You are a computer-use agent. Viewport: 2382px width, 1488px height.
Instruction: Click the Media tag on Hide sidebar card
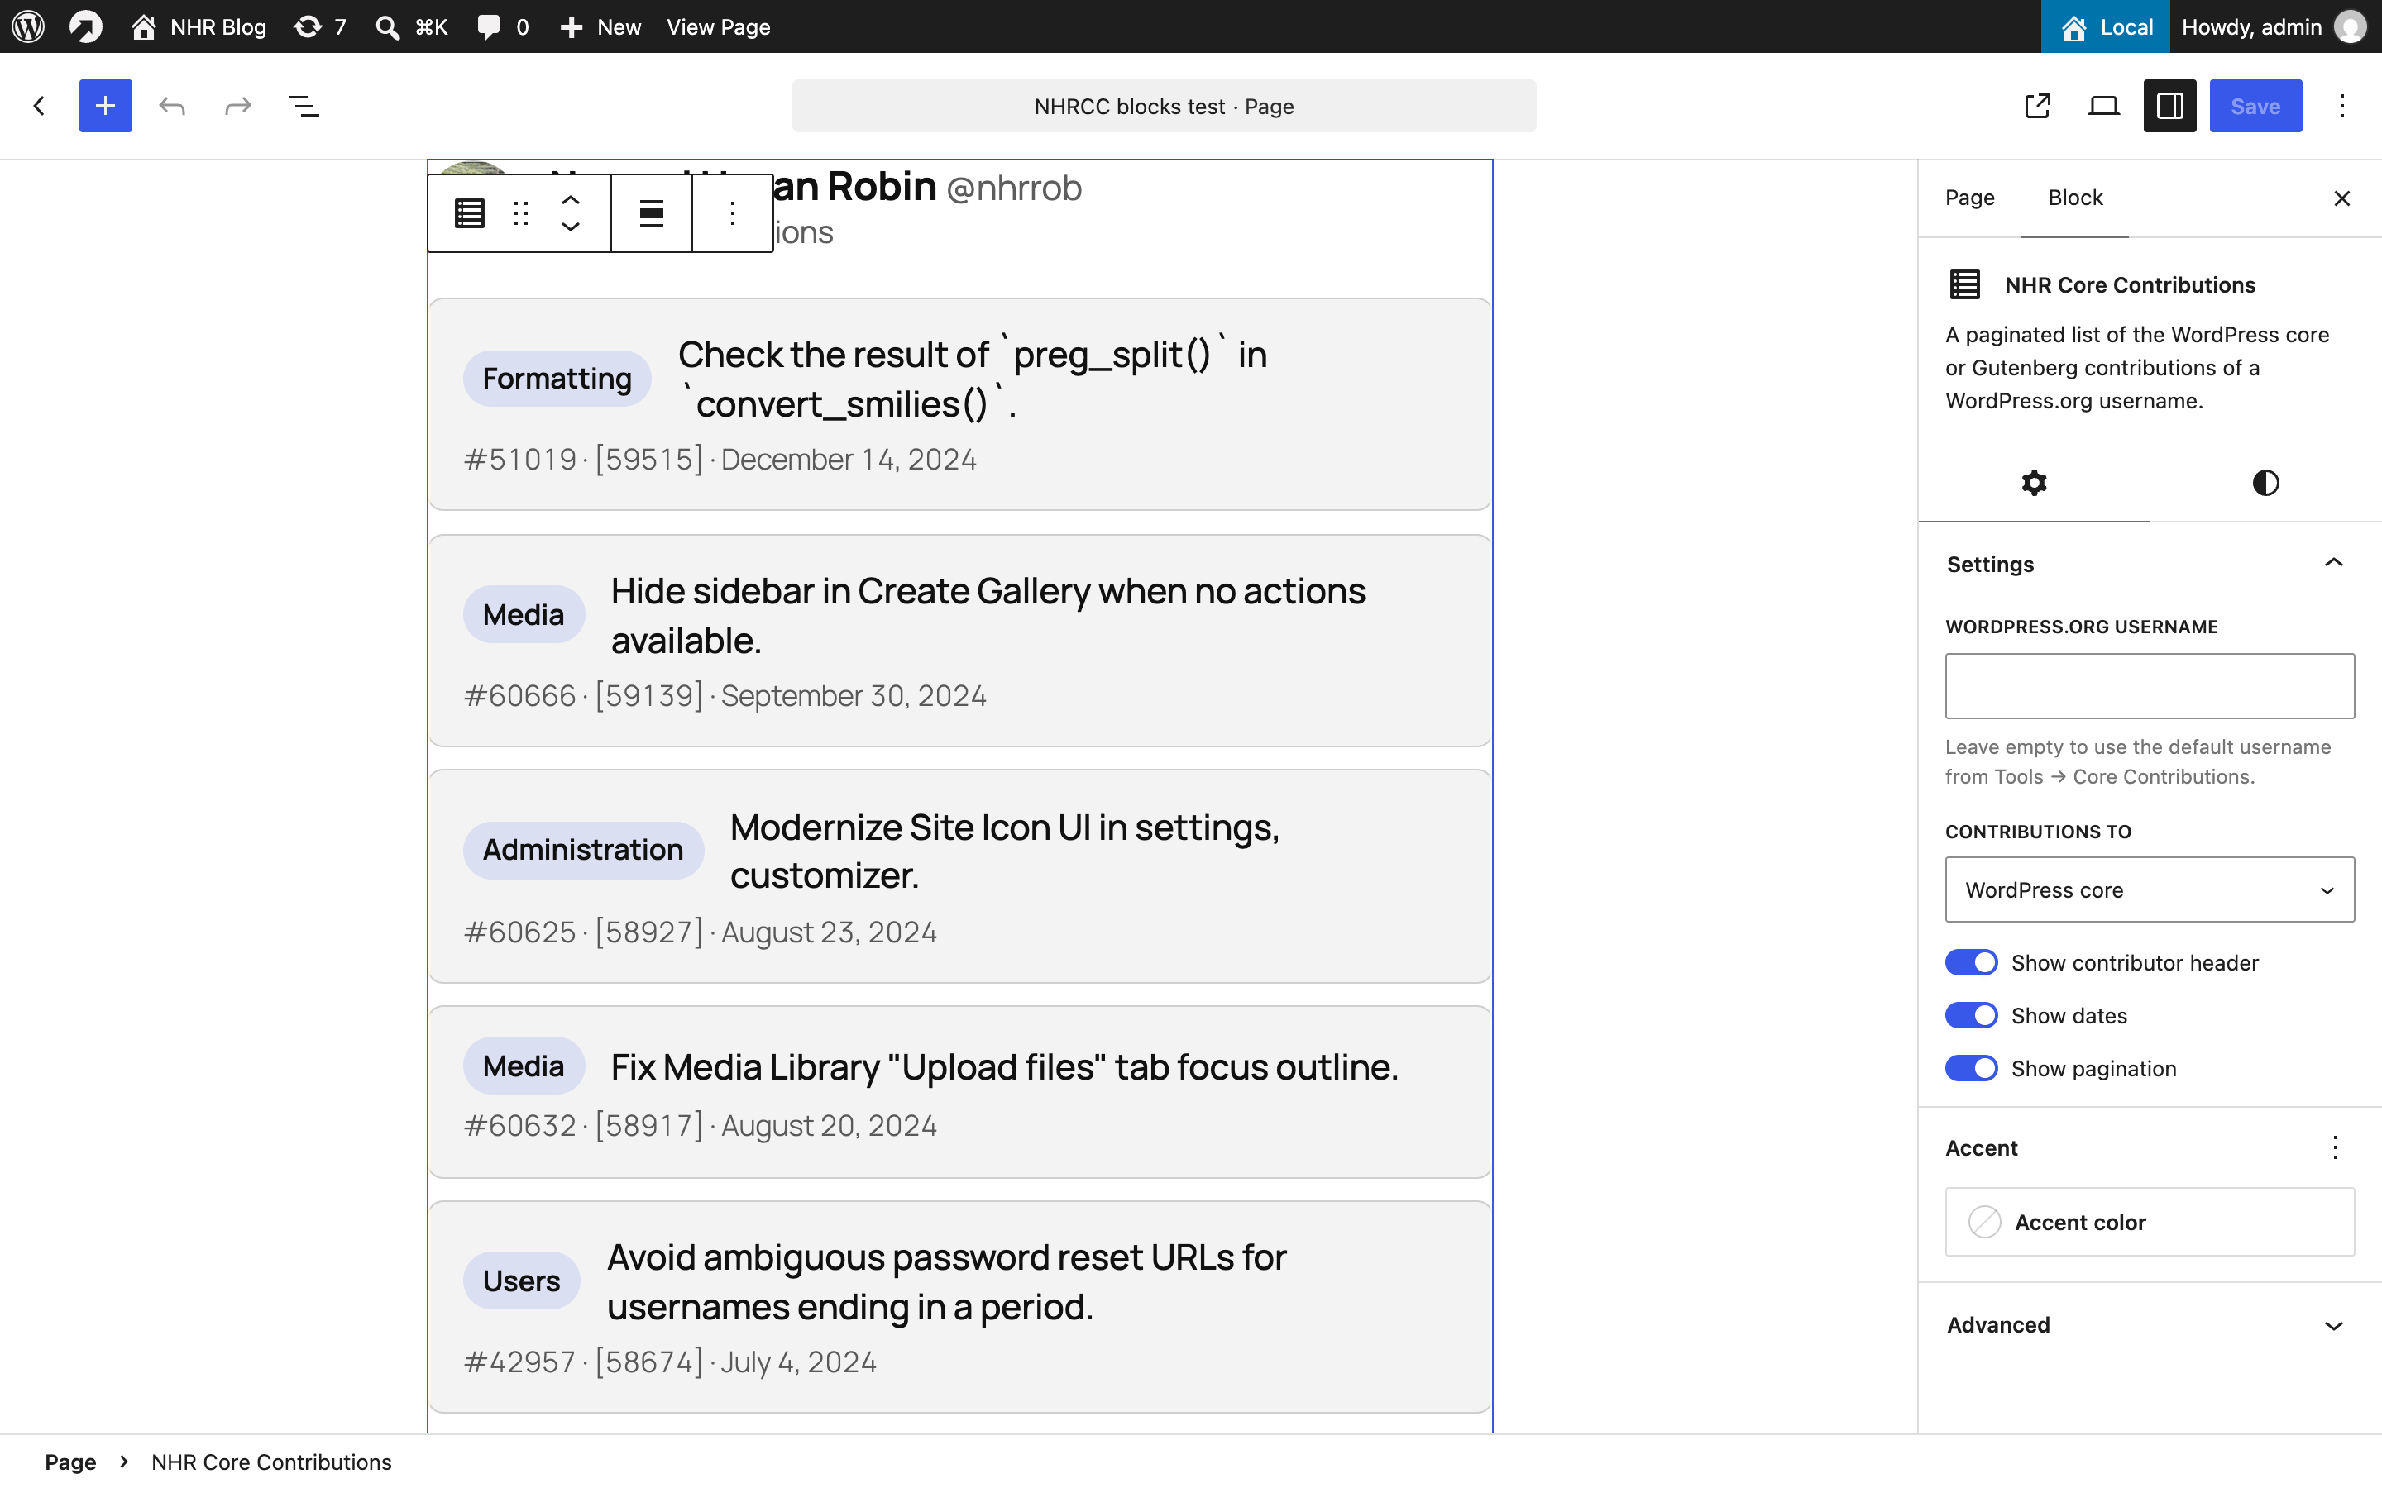click(524, 614)
